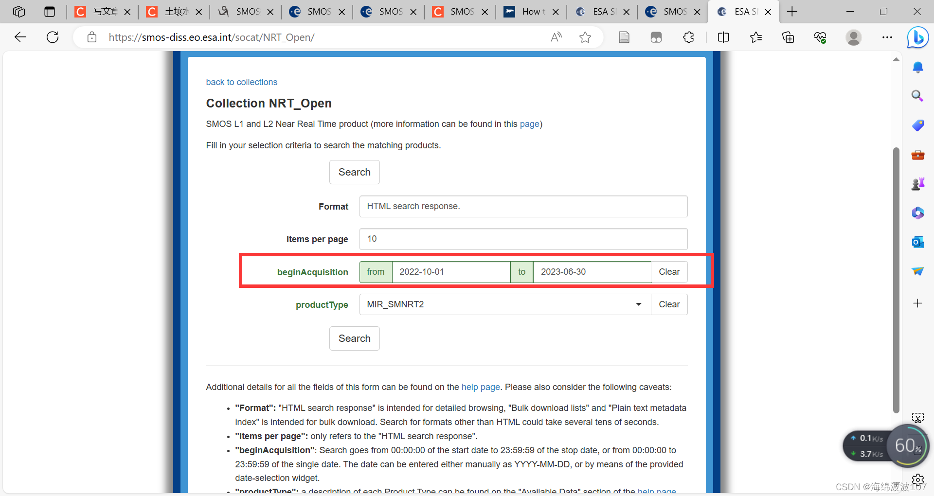
Task: Open the sidebar Drop paper-plane icon
Action: 918,271
